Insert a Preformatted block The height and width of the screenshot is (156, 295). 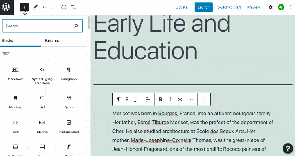point(69,126)
